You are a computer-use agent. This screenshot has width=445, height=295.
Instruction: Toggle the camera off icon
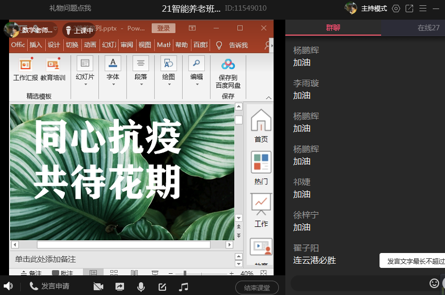98,287
